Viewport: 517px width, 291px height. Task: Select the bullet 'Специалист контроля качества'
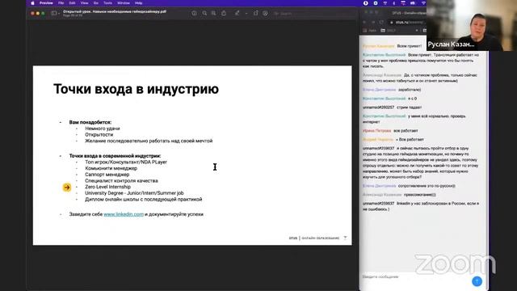pyautogui.click(x=121, y=181)
